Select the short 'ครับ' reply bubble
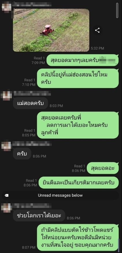Screen dimensions: 122x253 click(x=22, y=154)
